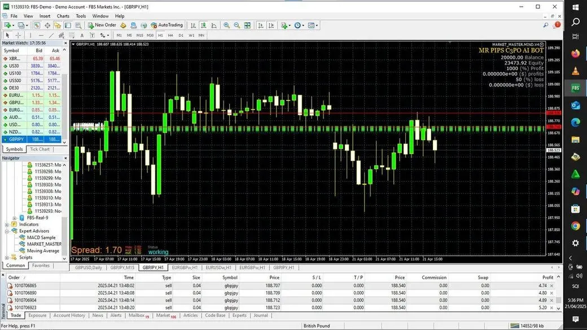The width and height of the screenshot is (587, 330).
Task: Select the Bar Chart display icon
Action: pos(193,25)
